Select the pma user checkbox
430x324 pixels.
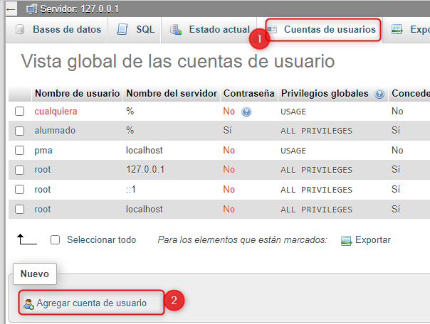click(x=20, y=151)
